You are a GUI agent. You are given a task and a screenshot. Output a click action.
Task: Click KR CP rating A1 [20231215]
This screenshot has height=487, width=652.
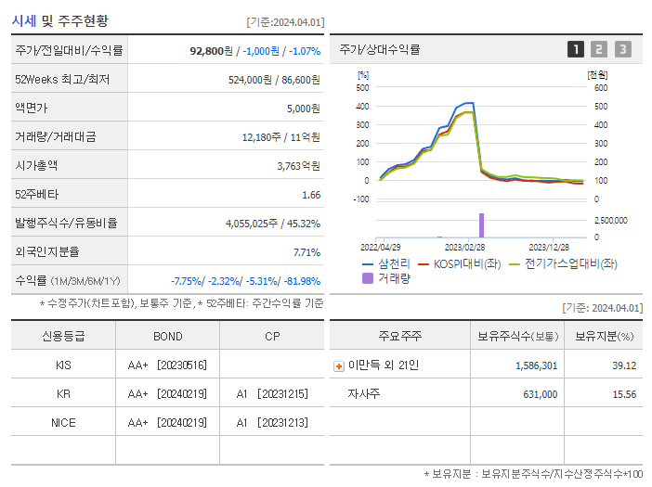272,394
